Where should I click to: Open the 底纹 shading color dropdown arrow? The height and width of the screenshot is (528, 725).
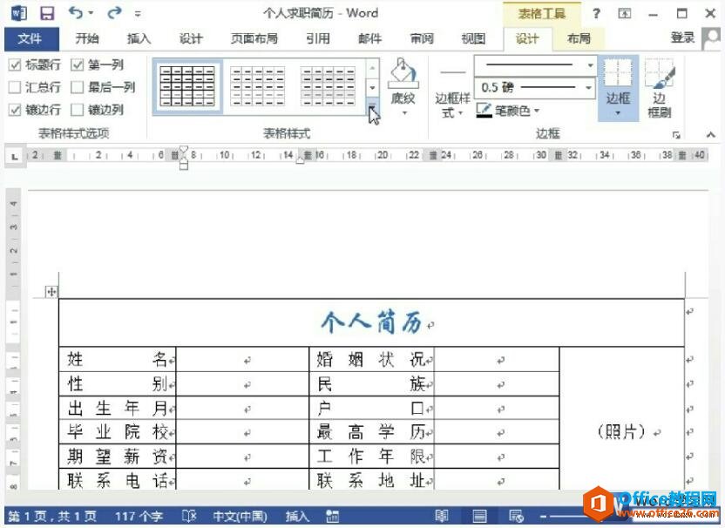tap(404, 113)
